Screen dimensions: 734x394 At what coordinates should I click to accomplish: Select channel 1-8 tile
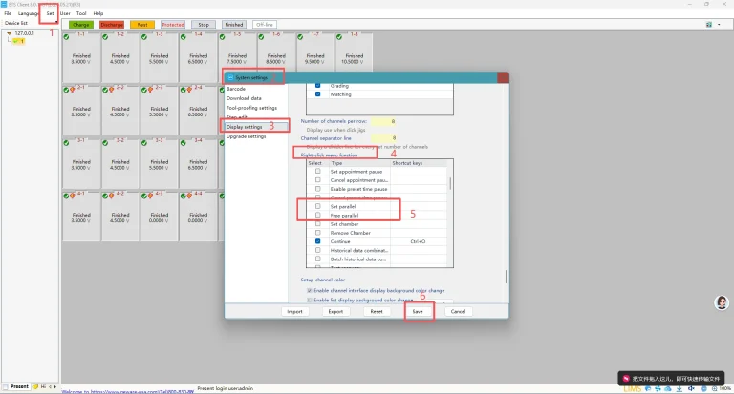tap(355, 52)
